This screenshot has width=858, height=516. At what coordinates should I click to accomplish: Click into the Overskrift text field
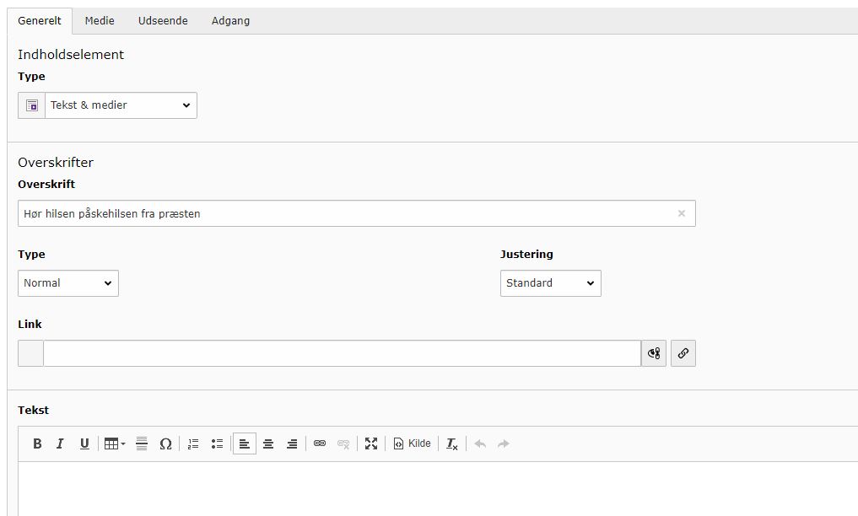(346, 213)
